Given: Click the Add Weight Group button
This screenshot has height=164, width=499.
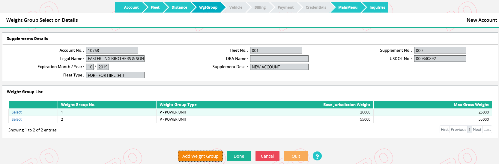Looking at the screenshot, I should point(200,156).
